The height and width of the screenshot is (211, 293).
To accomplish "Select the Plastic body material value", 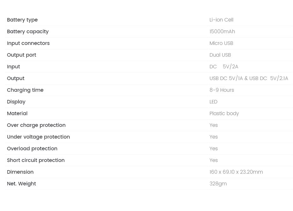I will click(224, 114).
